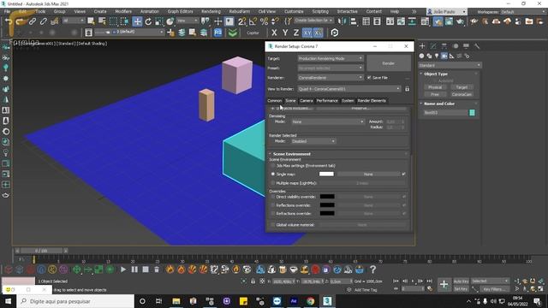Screen dimensions: 548x308
Task: Click the red record icon in bottom toolbar
Action: pos(315,269)
